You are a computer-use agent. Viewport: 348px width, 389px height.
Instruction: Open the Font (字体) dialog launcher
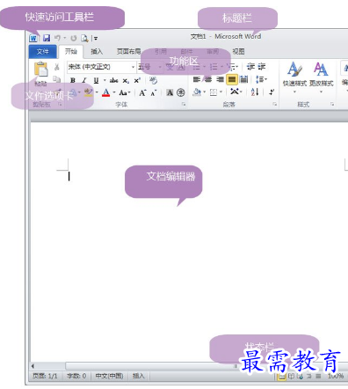184,105
